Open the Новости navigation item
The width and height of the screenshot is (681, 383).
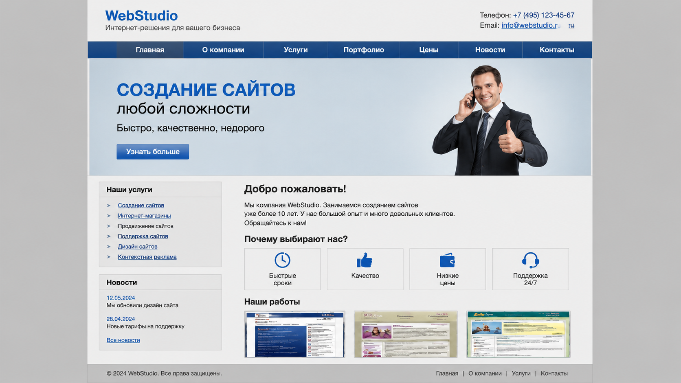click(x=490, y=50)
